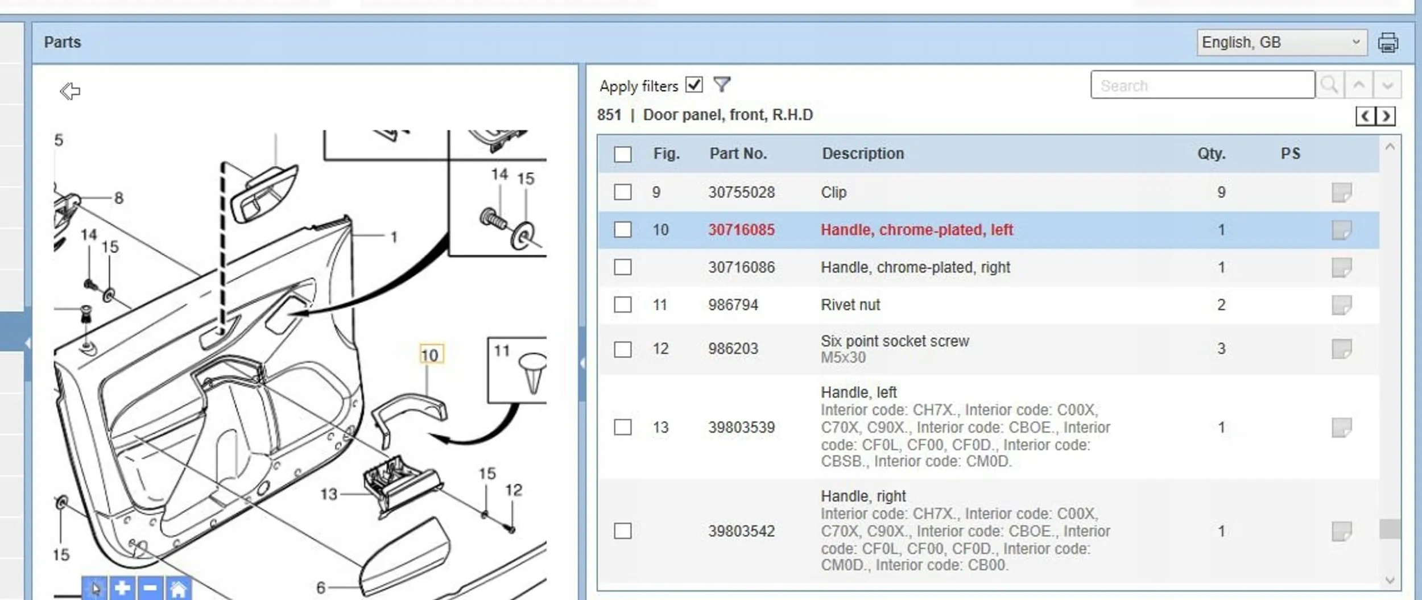Select part number 986794
This screenshot has width=1422, height=600.
(733, 305)
